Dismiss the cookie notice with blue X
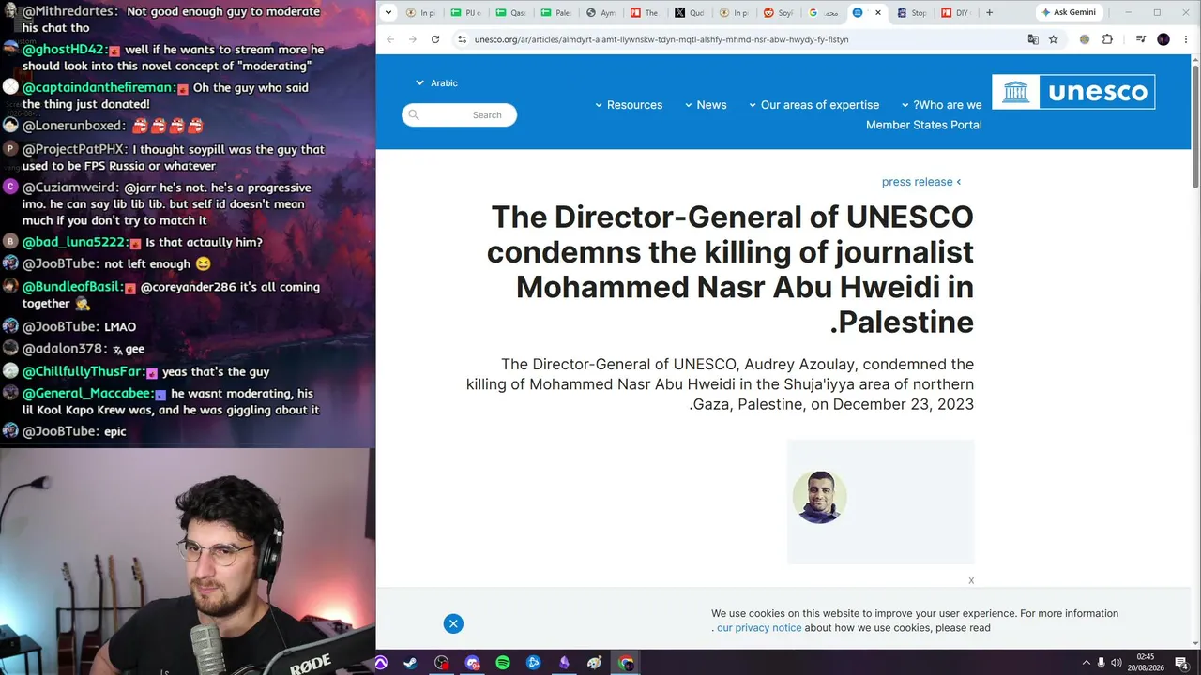Screen dimensions: 1201x675 [453, 623]
